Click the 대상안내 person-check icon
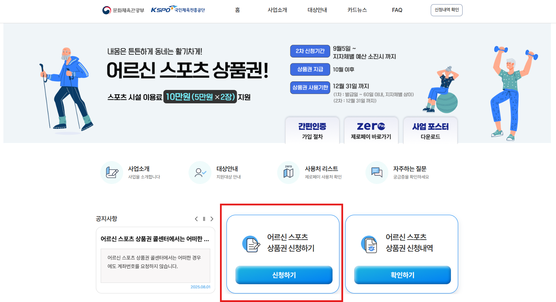Viewport: 556px width, 302px height. 200,172
